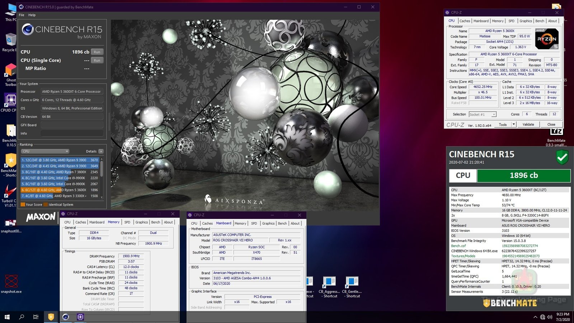This screenshot has height=323, width=574.
Task: Open the Ghost Toolbox desktop icon
Action: click(x=10, y=70)
